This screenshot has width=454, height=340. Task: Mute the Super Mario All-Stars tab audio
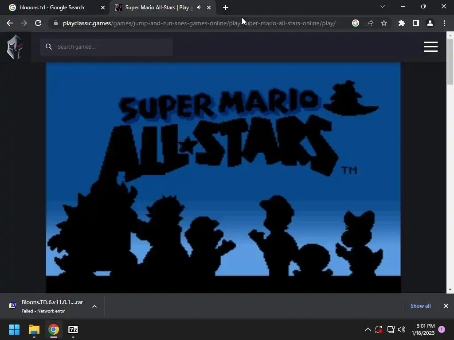coord(200,8)
